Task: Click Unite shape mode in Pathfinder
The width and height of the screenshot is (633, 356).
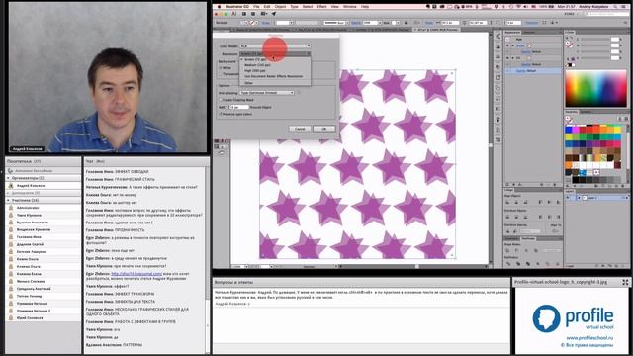Action: 507,250
